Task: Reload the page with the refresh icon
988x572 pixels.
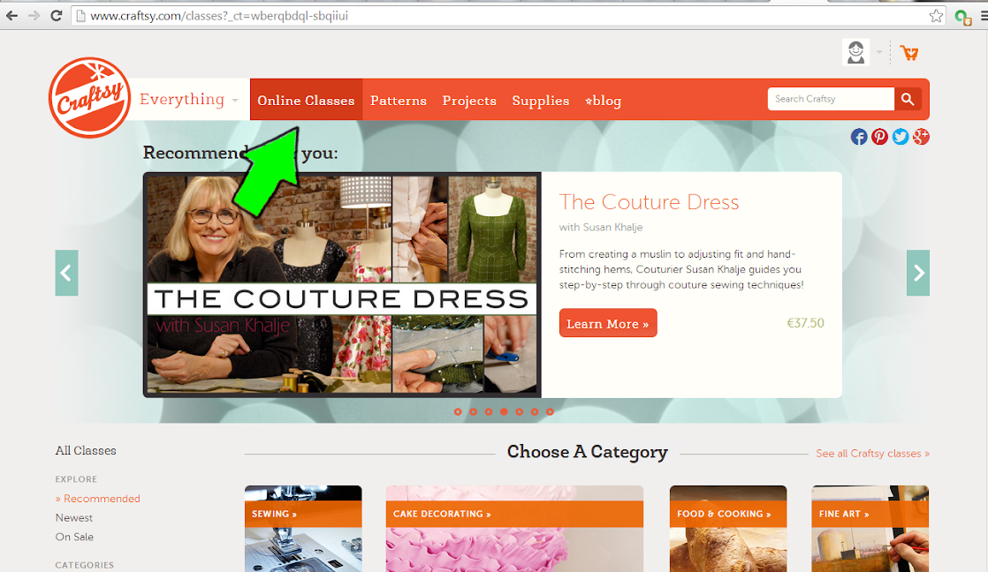Action: [56, 16]
